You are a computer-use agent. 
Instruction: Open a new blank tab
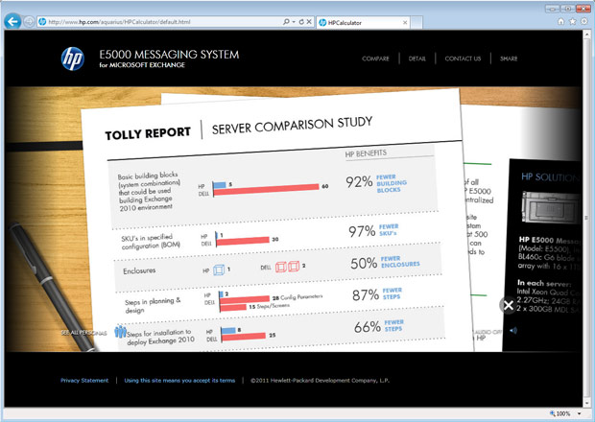click(x=416, y=23)
